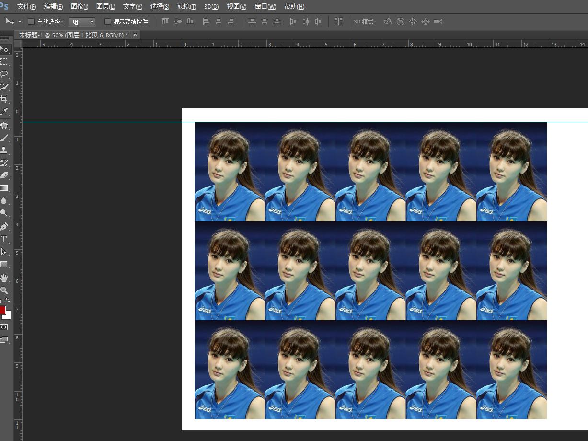
Task: Click the Auto-Align Layers icon
Action: pos(338,22)
